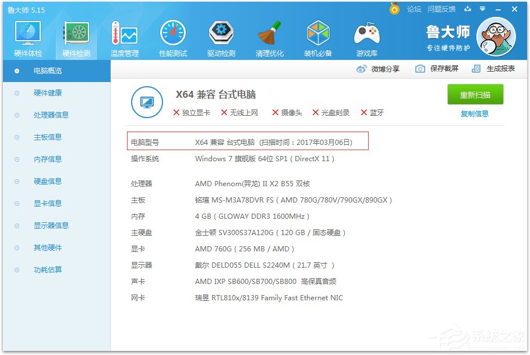Open the 游戏库 game library
The image size is (530, 355).
tap(366, 35)
